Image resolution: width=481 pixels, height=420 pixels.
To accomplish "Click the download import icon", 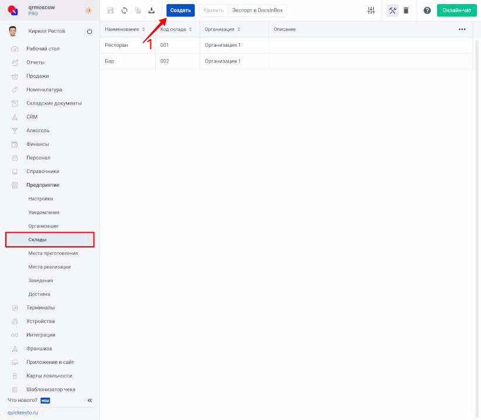I will point(152,11).
